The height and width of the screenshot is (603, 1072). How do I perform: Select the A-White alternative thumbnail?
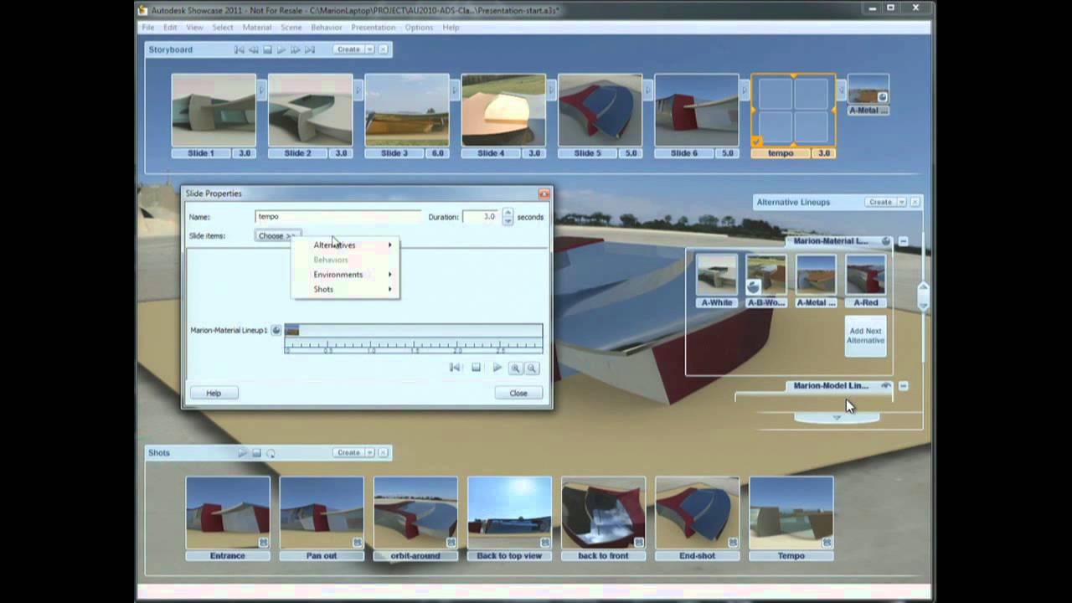click(x=717, y=276)
